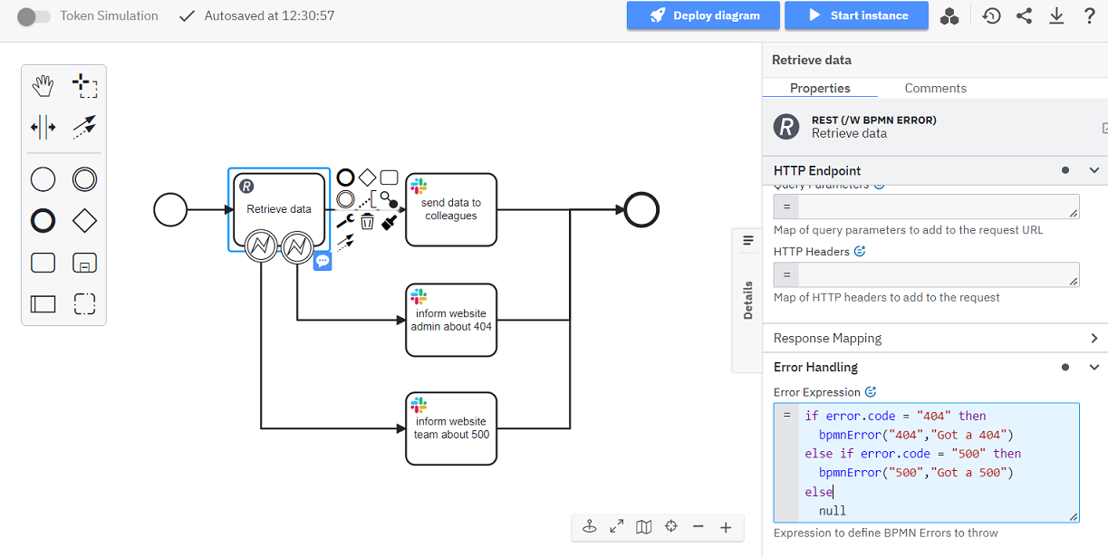
Task: Toggle the minimap map icon
Action: (644, 527)
